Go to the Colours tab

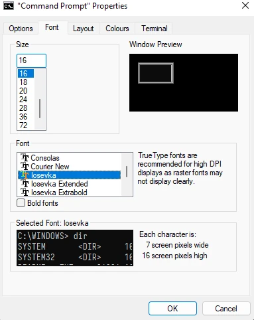click(x=117, y=29)
